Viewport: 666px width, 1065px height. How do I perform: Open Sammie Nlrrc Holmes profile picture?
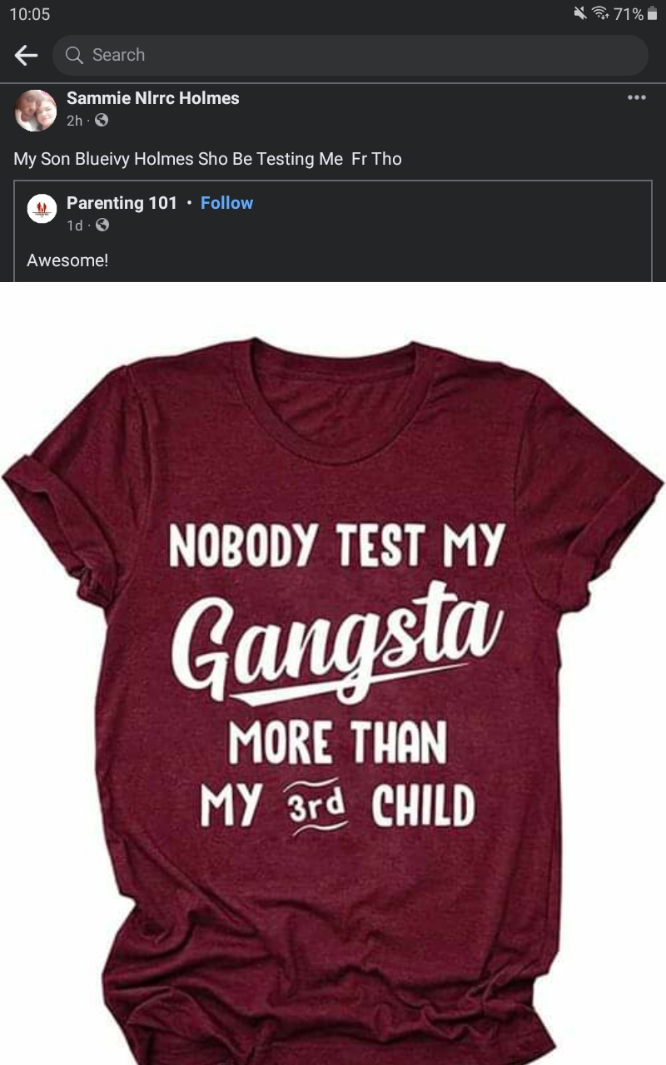tap(36, 110)
